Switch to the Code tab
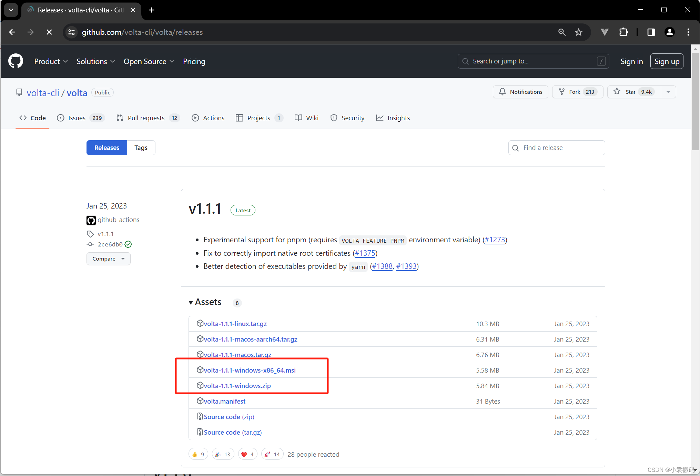The height and width of the screenshot is (476, 700). [x=32, y=118]
